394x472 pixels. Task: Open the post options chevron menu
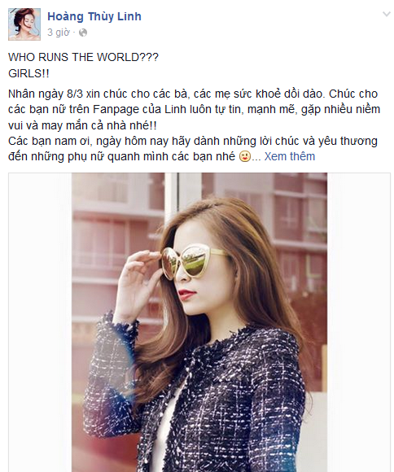point(386,14)
